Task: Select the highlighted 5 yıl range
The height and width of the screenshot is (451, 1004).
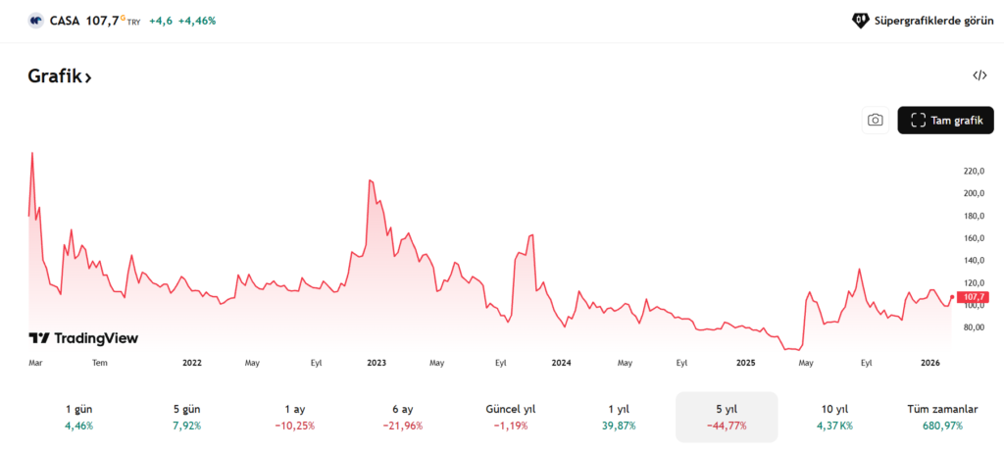Action: coord(726,417)
